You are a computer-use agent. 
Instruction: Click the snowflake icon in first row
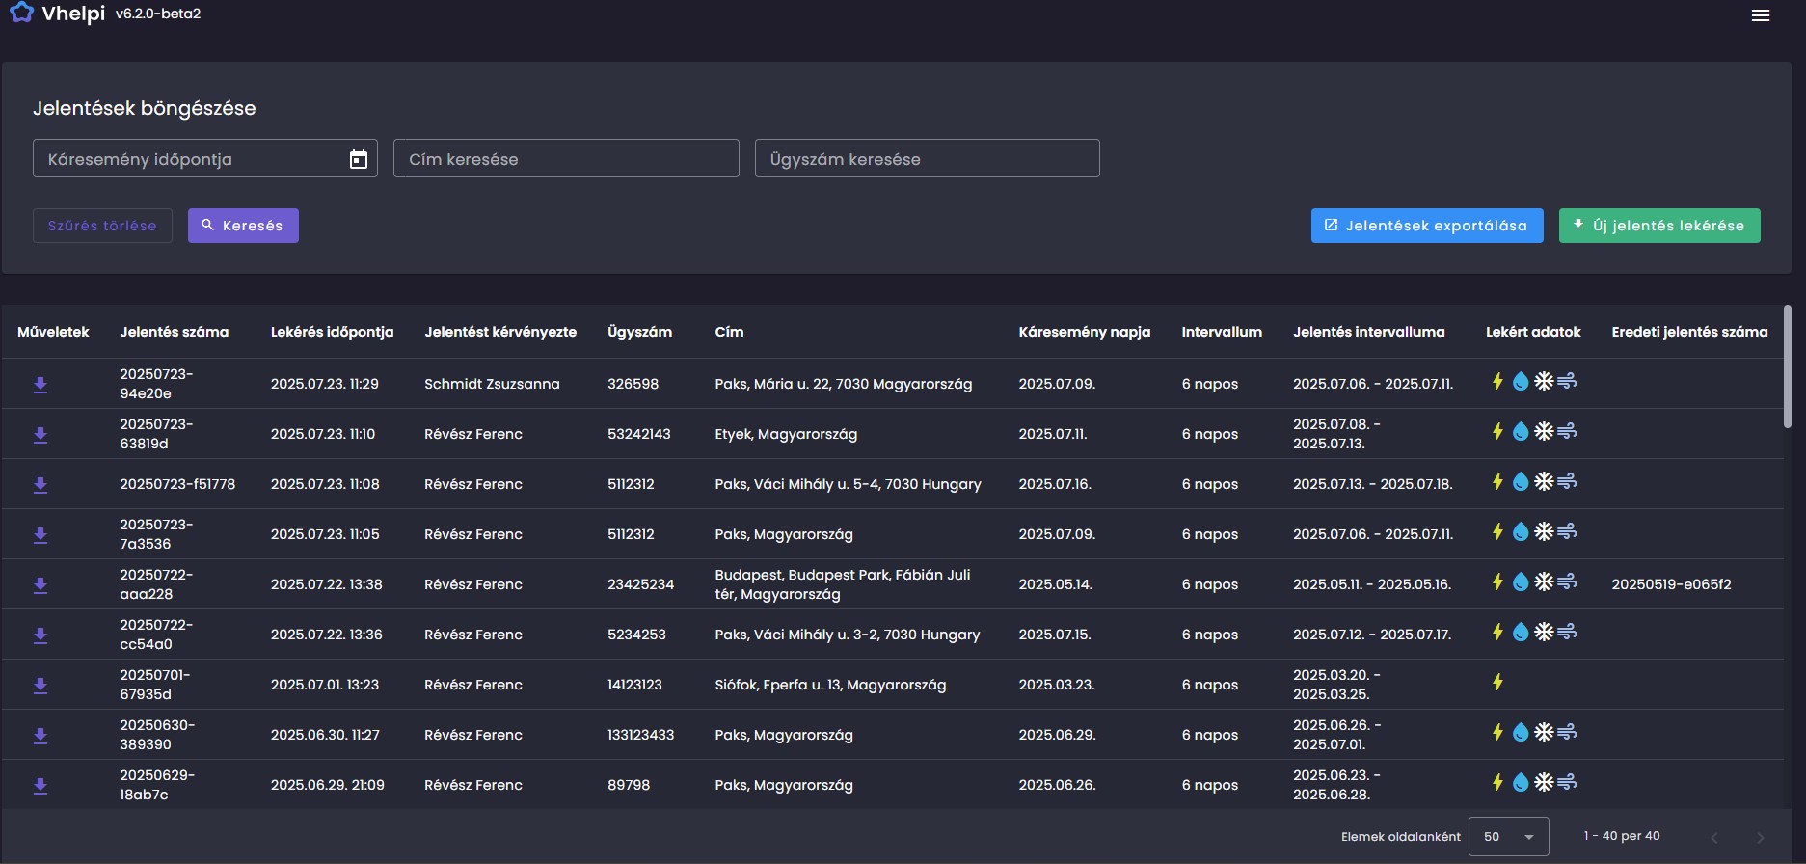1544,381
